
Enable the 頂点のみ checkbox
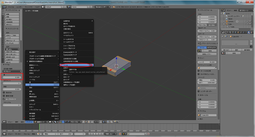[3, 92]
